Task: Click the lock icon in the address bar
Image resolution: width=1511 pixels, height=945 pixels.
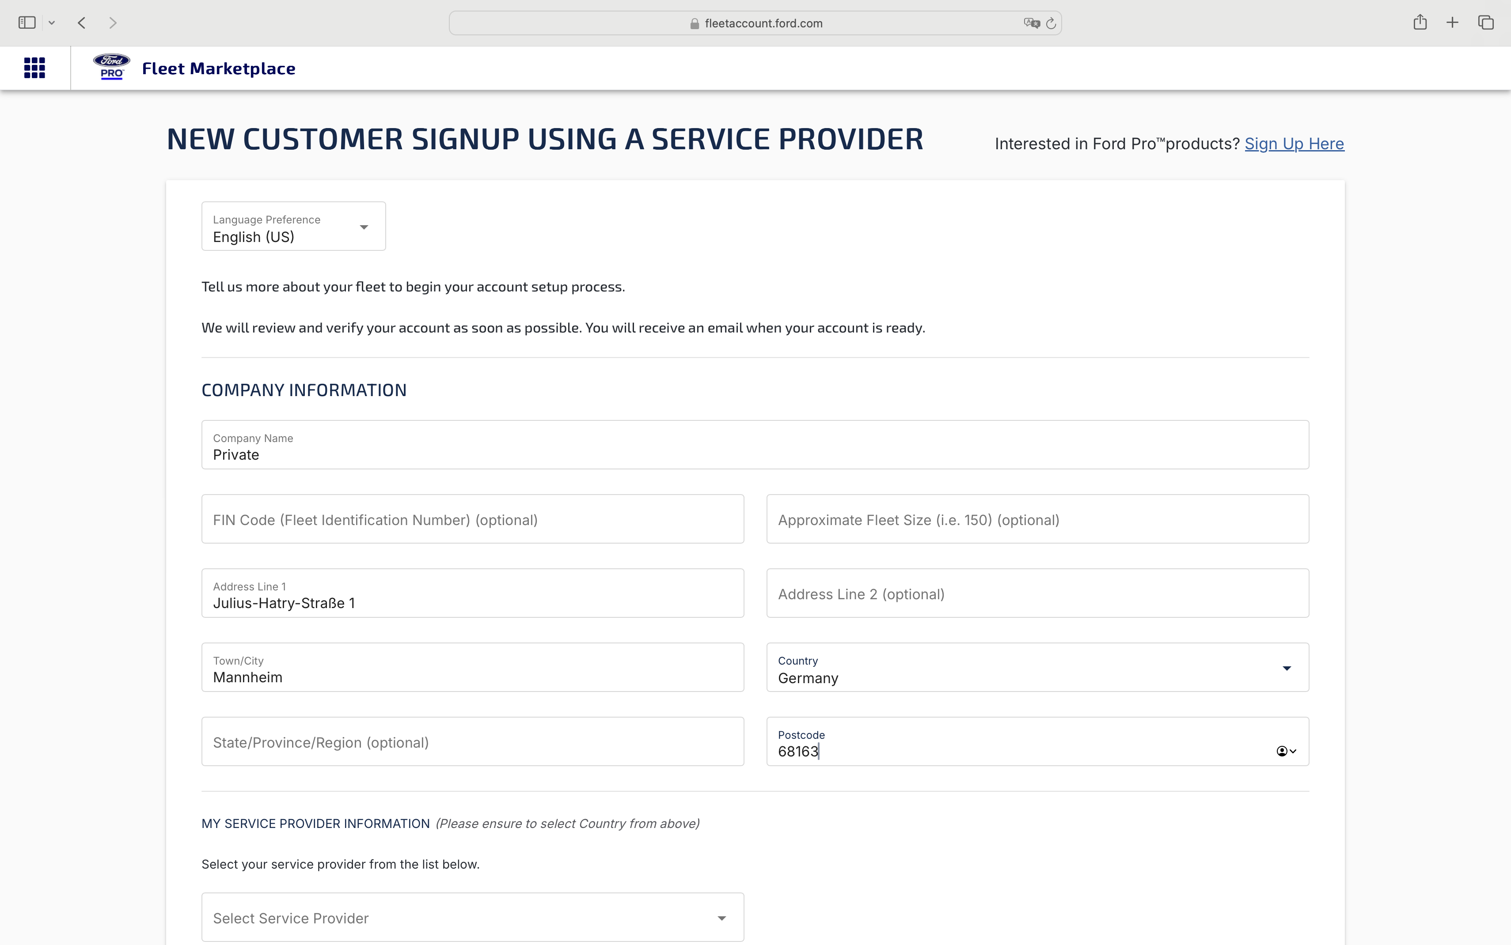Action: 695,23
